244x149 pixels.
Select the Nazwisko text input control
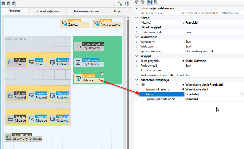(x=37, y=96)
